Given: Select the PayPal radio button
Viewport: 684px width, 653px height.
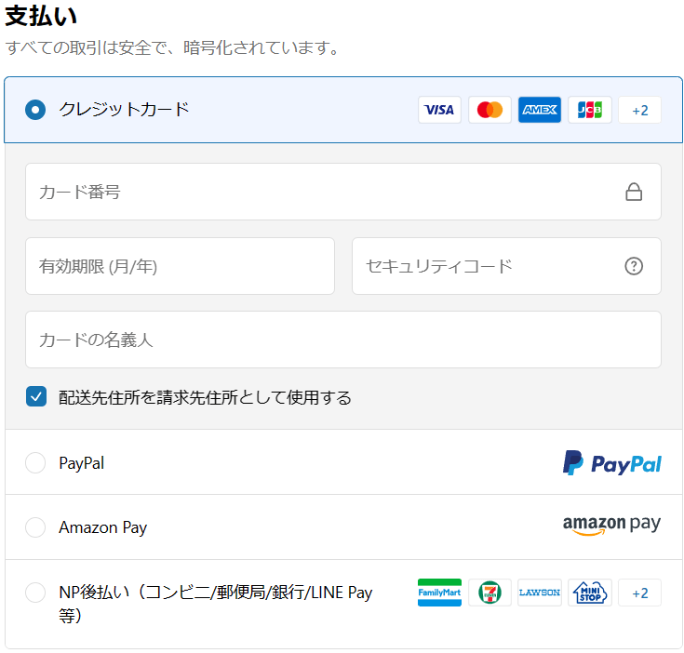Looking at the screenshot, I should (35, 462).
